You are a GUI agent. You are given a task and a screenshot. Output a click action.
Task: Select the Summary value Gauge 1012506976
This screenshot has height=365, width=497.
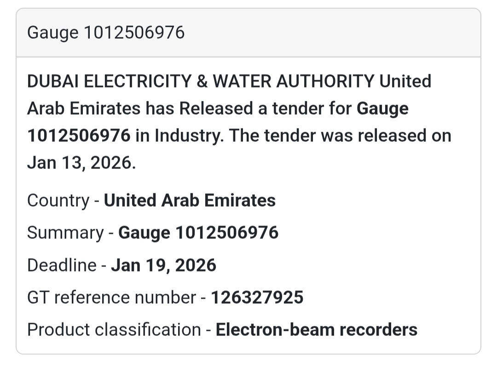pyautogui.click(x=198, y=233)
